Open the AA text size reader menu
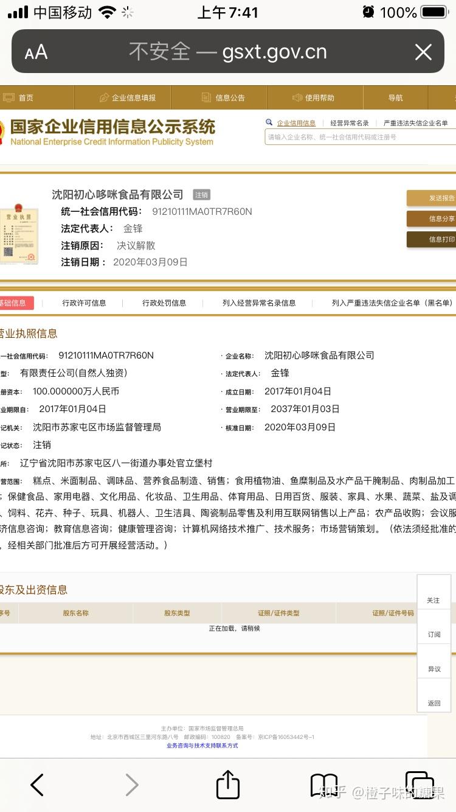This screenshot has width=456, height=812. coord(36,52)
